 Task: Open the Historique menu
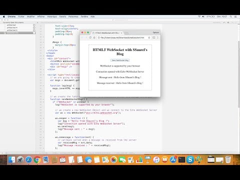(52, 16)
